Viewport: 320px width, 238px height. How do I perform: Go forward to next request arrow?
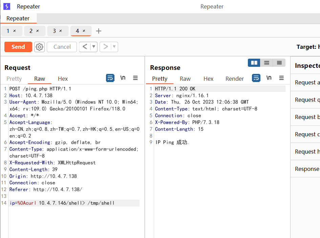click(106, 47)
